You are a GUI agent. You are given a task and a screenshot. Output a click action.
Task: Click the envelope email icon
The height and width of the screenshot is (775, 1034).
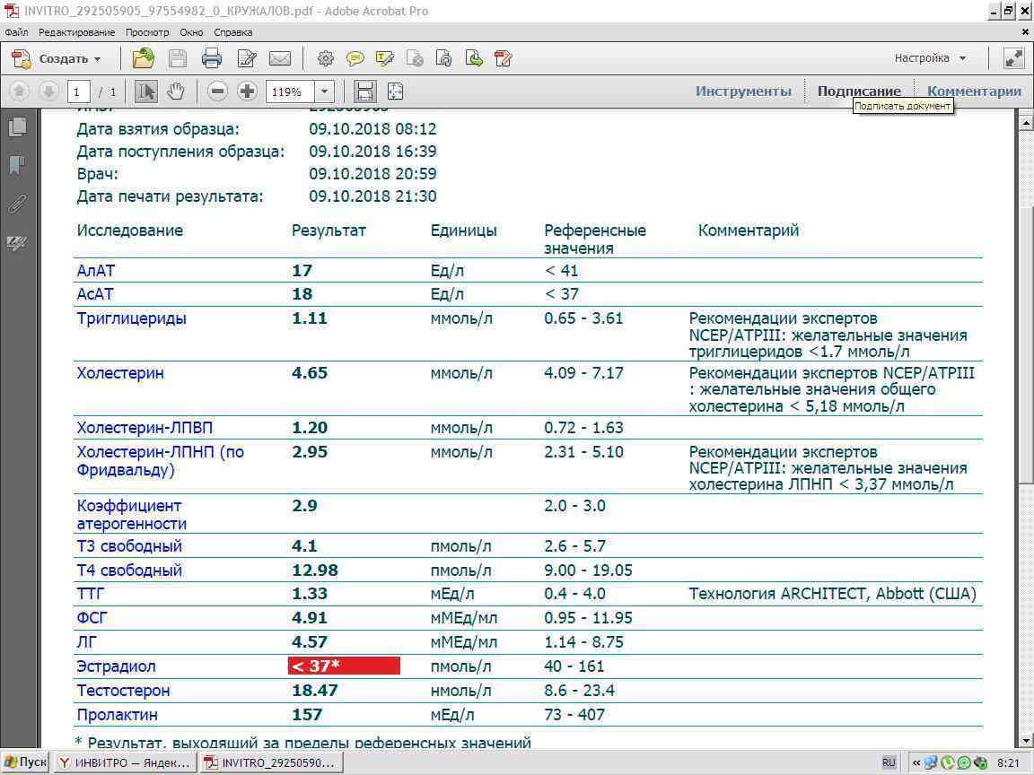pos(280,59)
